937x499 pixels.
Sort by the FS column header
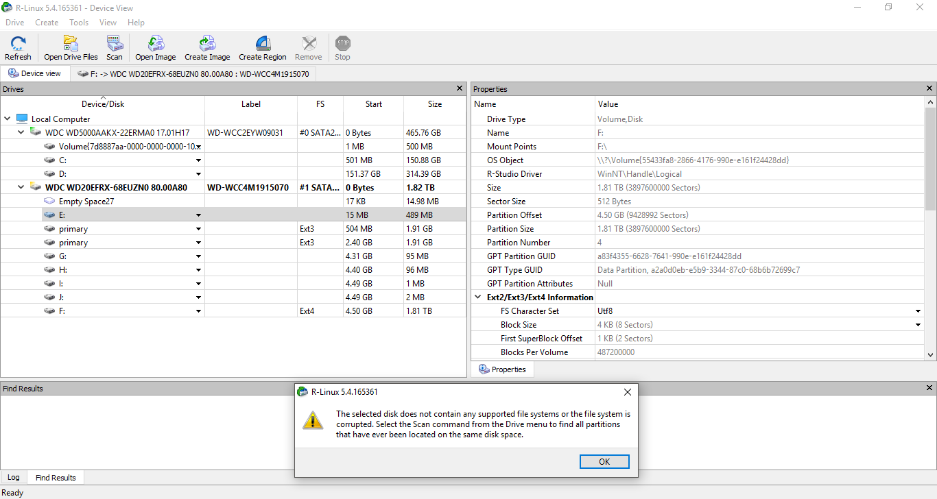coord(320,104)
